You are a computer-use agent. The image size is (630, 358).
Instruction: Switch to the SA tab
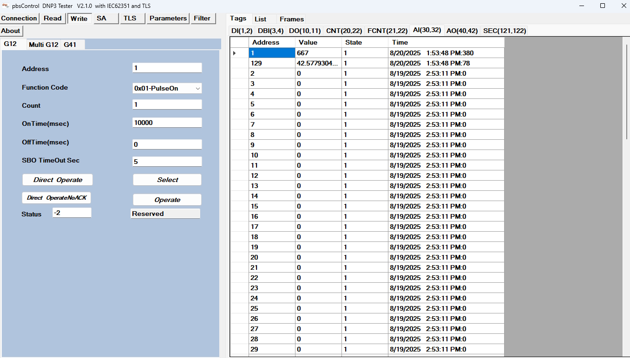[x=105, y=18]
